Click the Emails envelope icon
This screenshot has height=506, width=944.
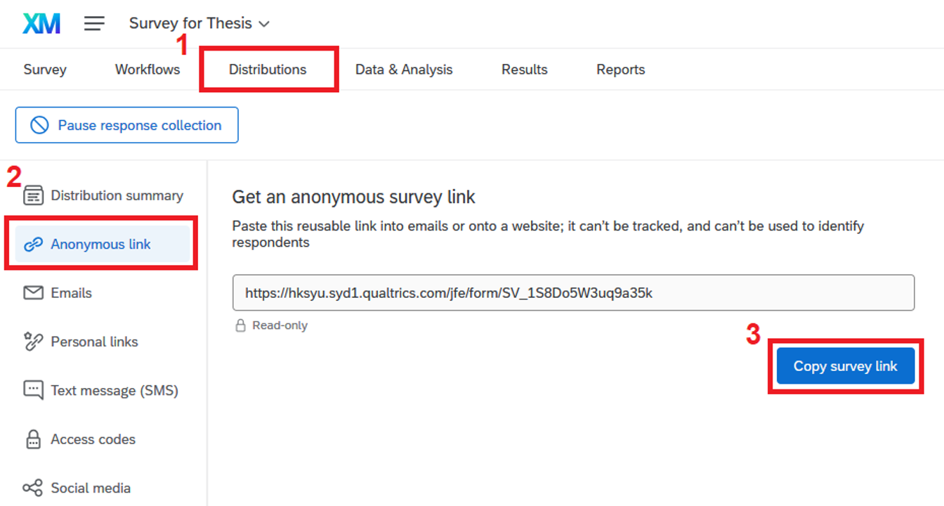point(33,293)
